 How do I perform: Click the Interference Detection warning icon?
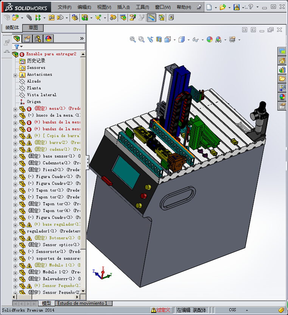tap(161, 18)
